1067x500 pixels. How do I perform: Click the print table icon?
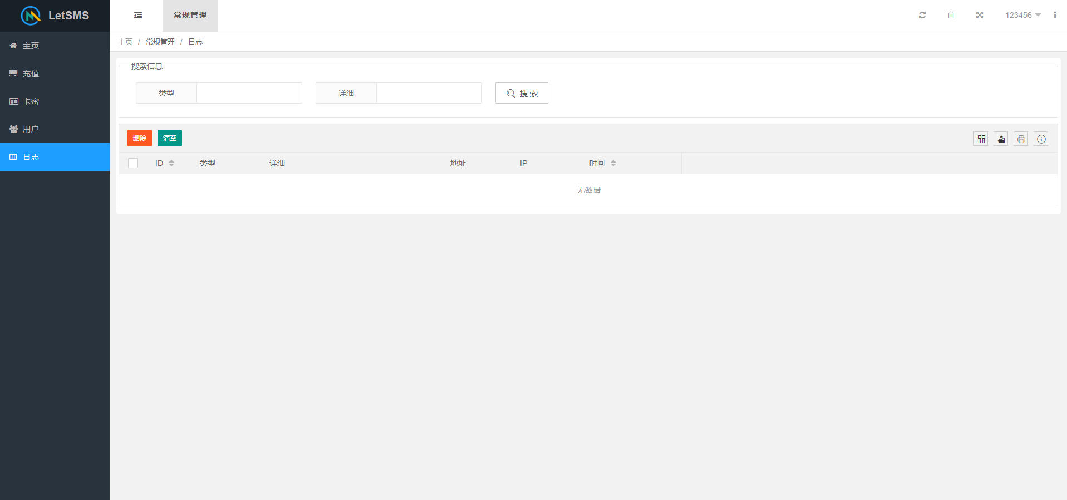coord(1021,139)
